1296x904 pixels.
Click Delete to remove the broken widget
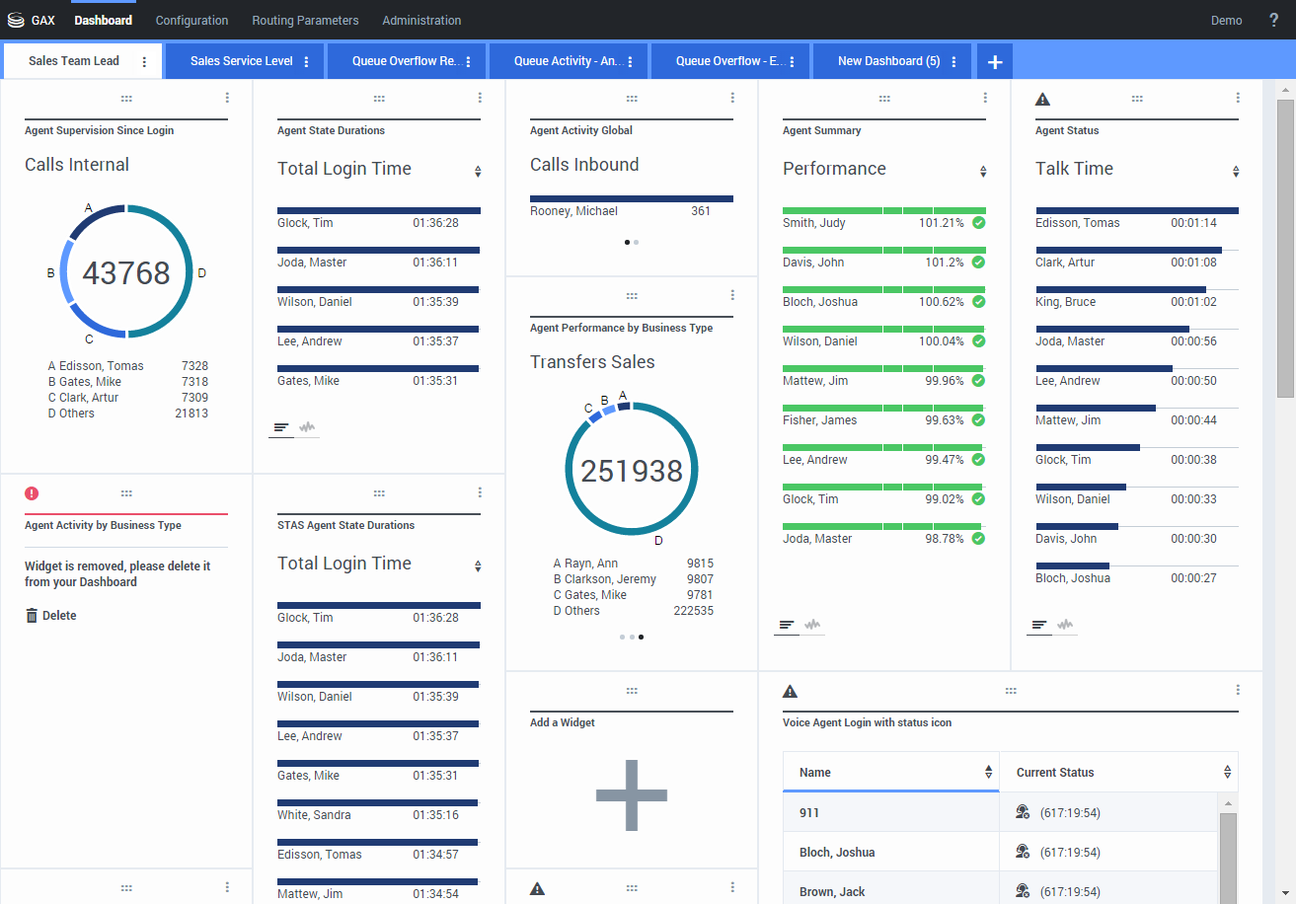click(59, 616)
